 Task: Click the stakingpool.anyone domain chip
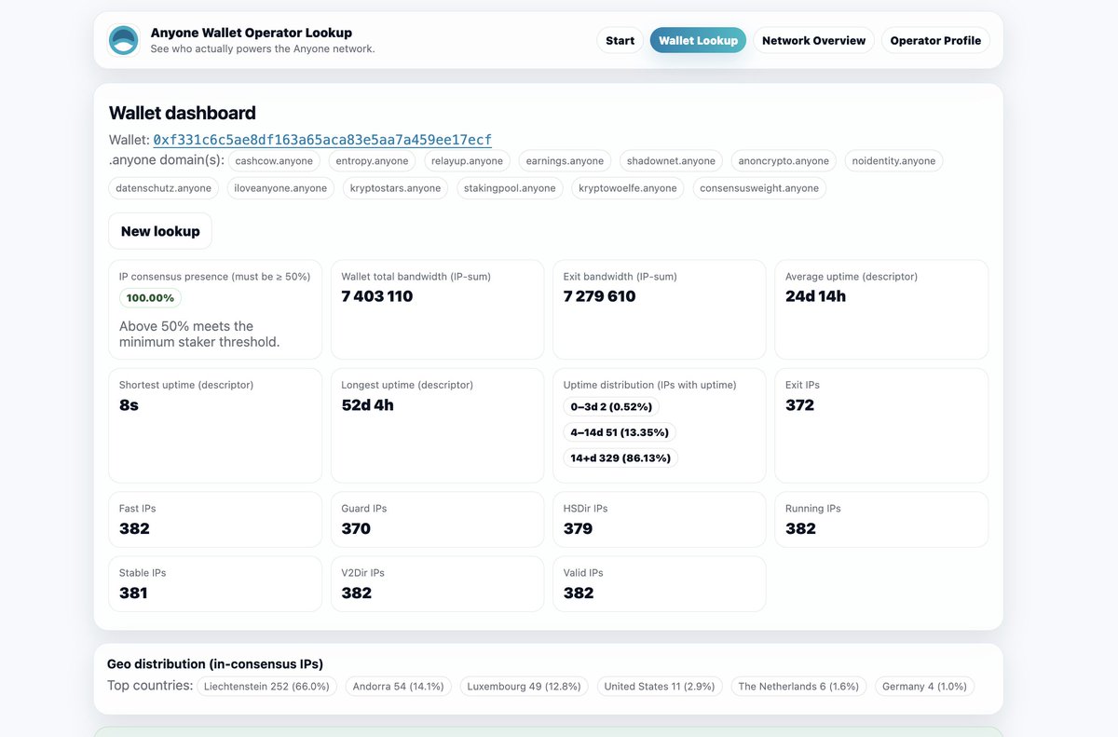[x=510, y=188]
